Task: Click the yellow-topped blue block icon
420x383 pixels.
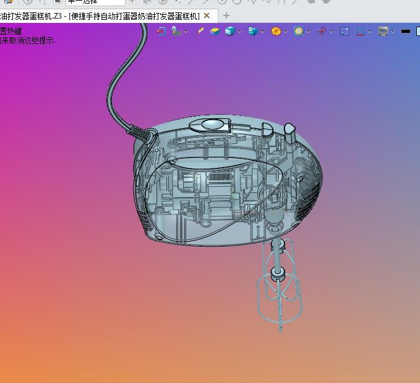Action: pyautogui.click(x=215, y=32)
